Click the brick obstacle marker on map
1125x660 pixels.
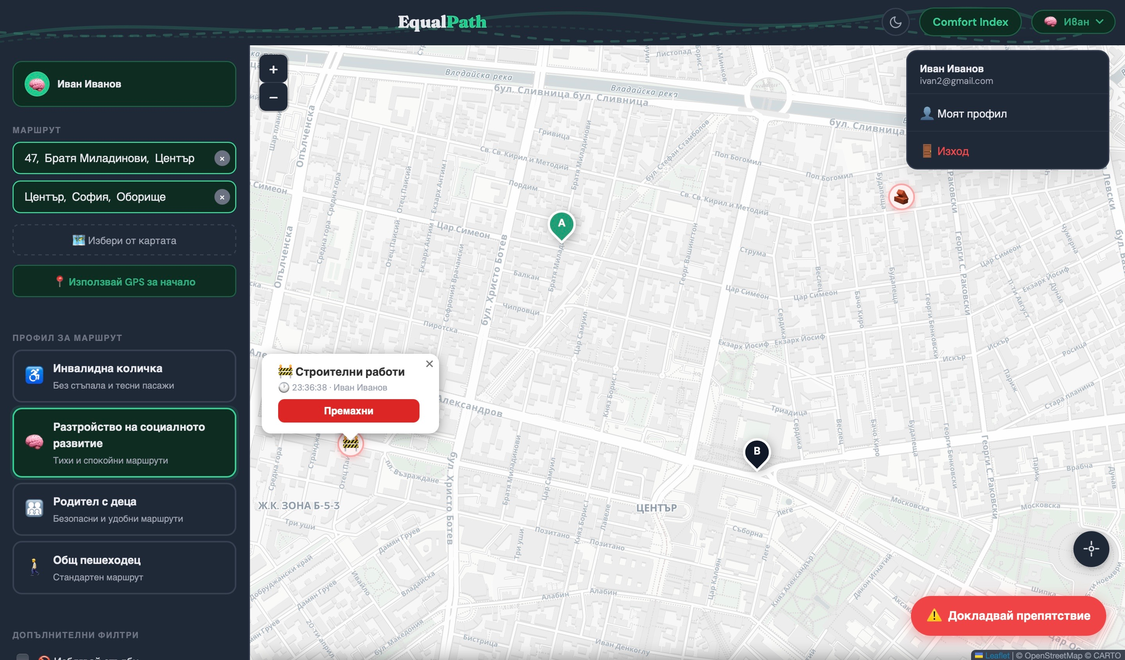[901, 197]
